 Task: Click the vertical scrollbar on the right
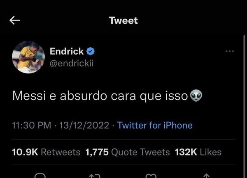244,107
